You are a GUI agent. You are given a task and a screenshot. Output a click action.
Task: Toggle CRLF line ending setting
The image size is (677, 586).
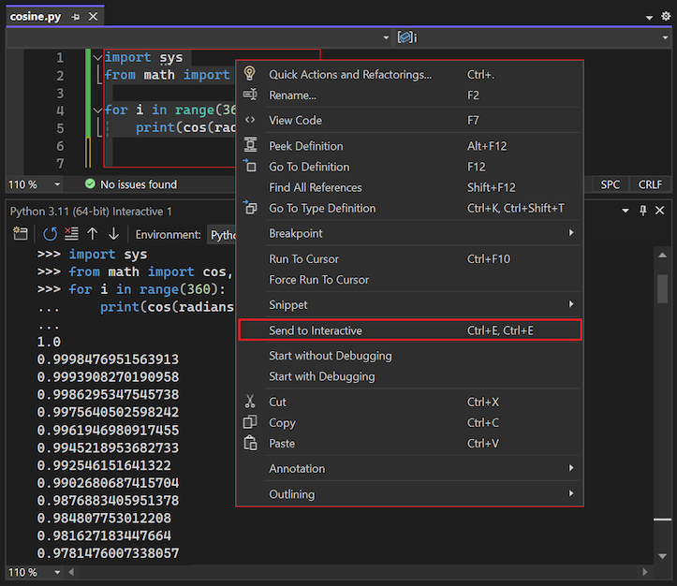(x=650, y=184)
